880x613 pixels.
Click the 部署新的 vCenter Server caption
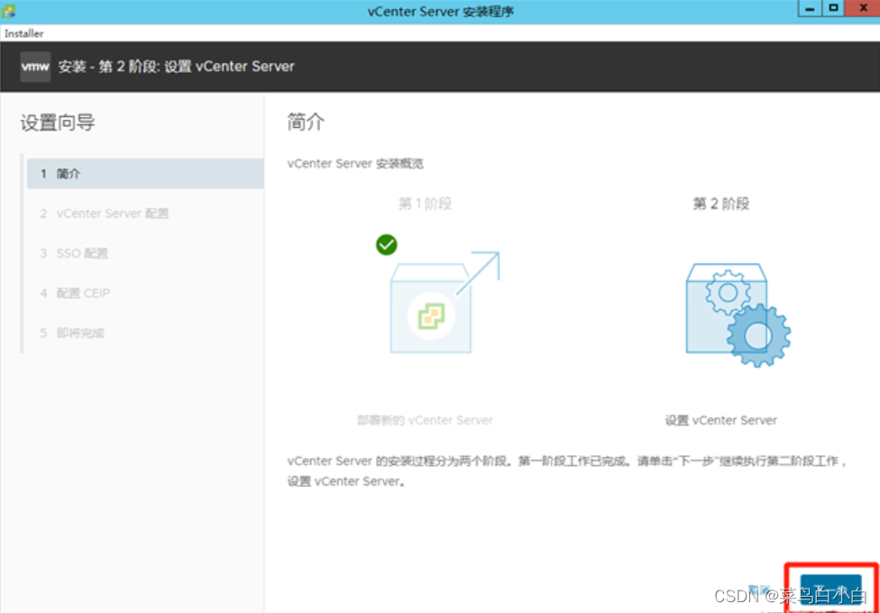point(425,420)
